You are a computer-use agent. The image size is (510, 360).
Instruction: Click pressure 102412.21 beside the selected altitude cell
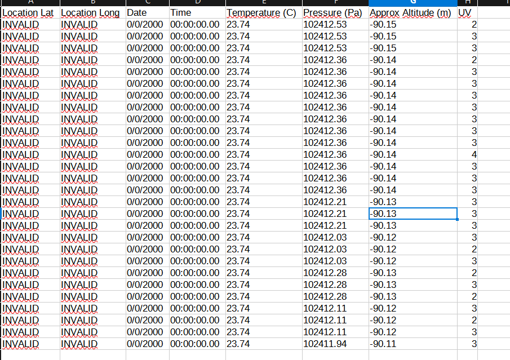click(335, 214)
